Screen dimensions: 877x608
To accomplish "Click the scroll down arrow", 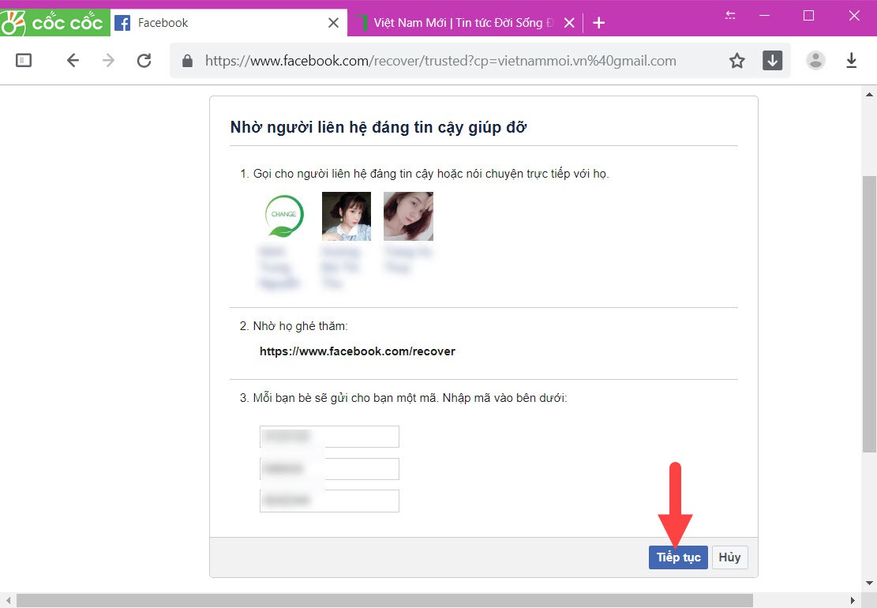I will point(869,583).
